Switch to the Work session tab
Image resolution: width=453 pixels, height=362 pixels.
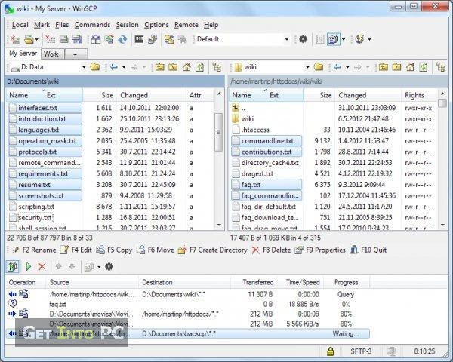point(51,54)
